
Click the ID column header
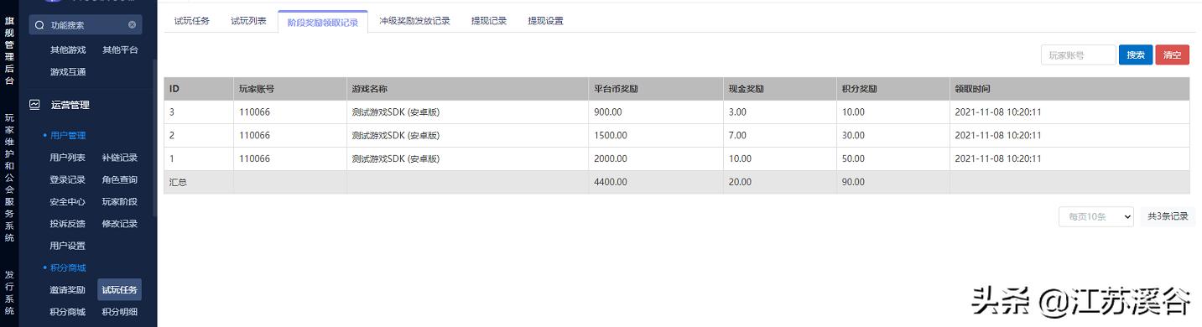[x=199, y=89]
